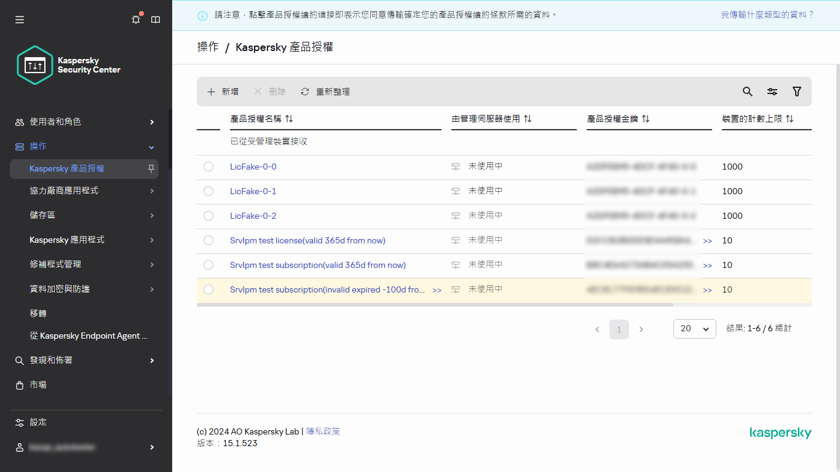Select the radio button for LicFake-0-0
This screenshot has width=840, height=472.
click(208, 166)
